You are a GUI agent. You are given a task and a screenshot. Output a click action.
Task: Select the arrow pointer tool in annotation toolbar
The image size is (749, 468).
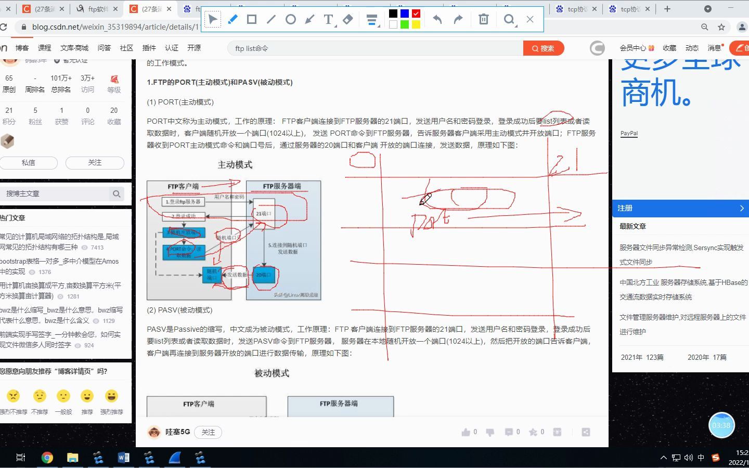pyautogui.click(x=213, y=19)
